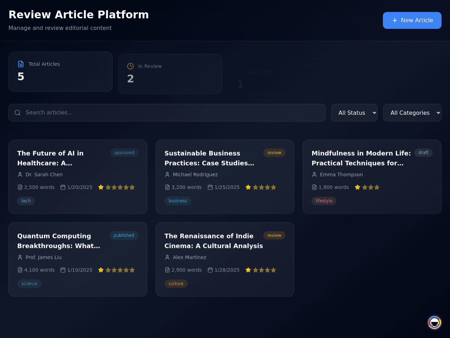450x338 pixels.
Task: Open The Future of AI in Healthcare article
Action: (78, 177)
